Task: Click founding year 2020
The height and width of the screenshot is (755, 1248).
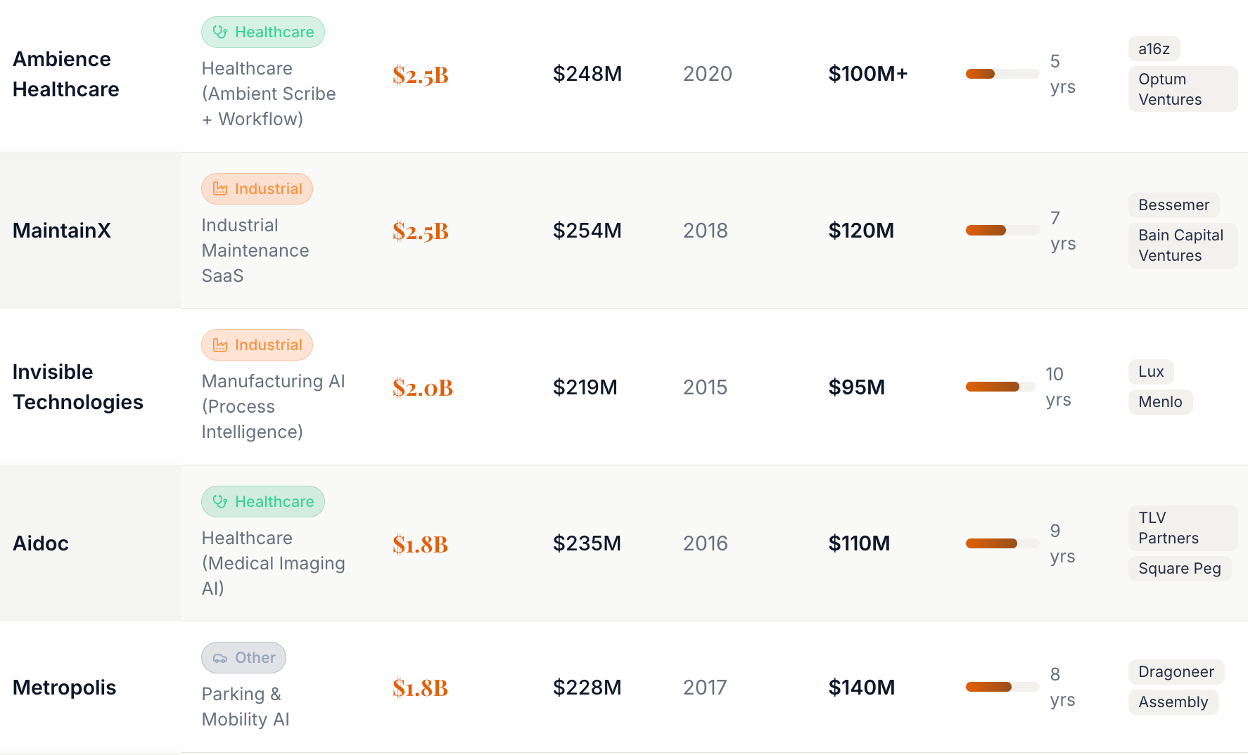Action: [708, 74]
